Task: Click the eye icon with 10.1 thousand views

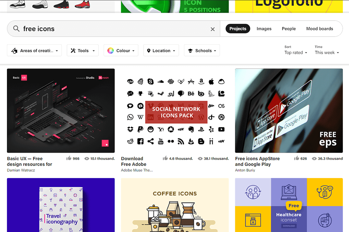Action: coord(87,158)
